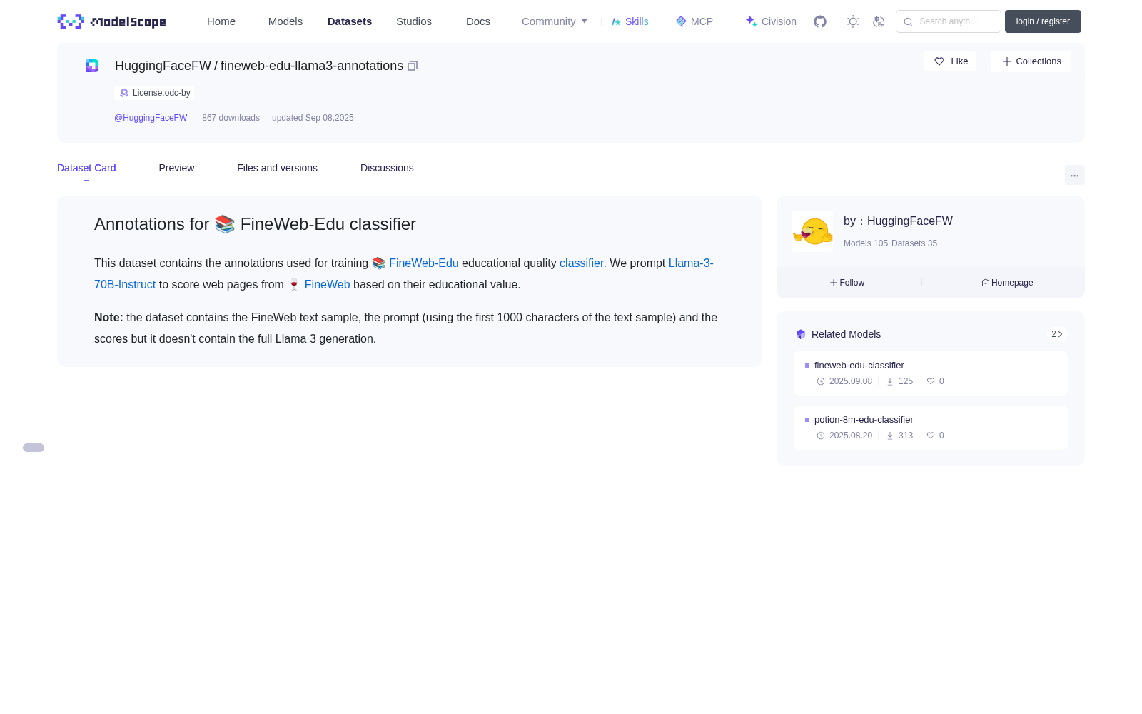This screenshot has height=714, width=1142.
Task: Like this dataset
Action: pos(950,61)
